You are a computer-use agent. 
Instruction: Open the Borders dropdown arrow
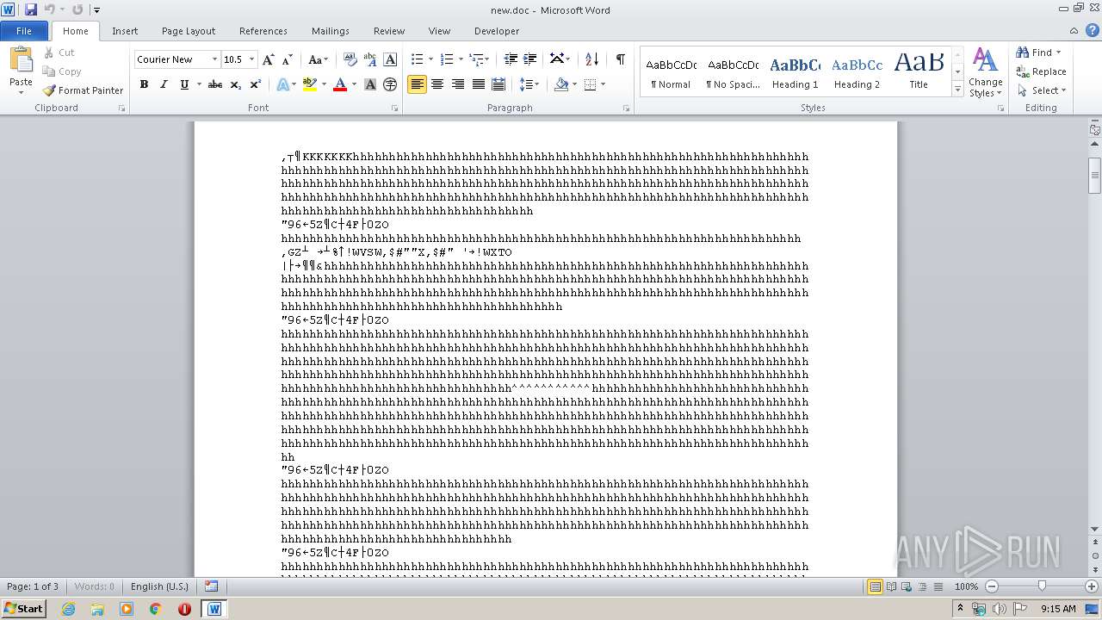click(603, 84)
